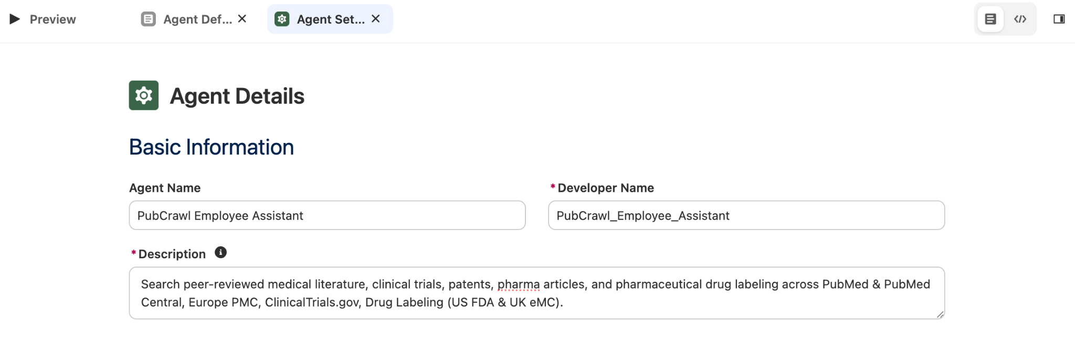This screenshot has height=340, width=1075.
Task: Close the Agent Def... tab
Action: [x=242, y=19]
